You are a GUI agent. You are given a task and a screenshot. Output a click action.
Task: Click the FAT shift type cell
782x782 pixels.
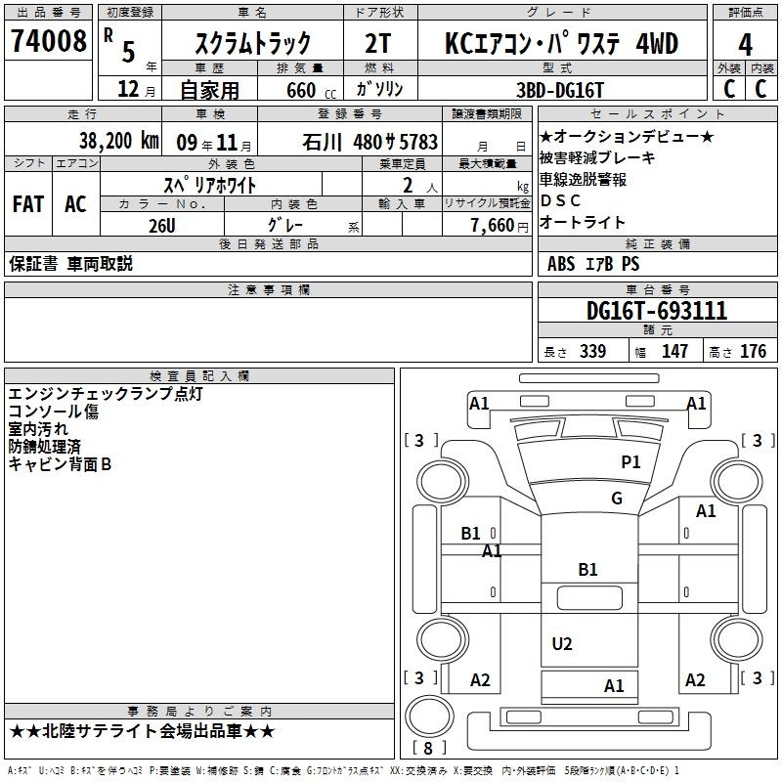[x=28, y=203]
